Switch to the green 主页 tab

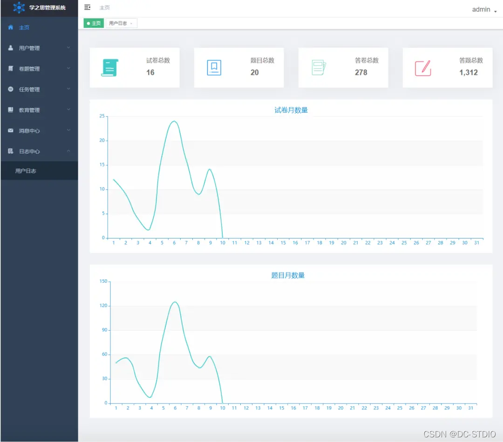pyautogui.click(x=94, y=23)
